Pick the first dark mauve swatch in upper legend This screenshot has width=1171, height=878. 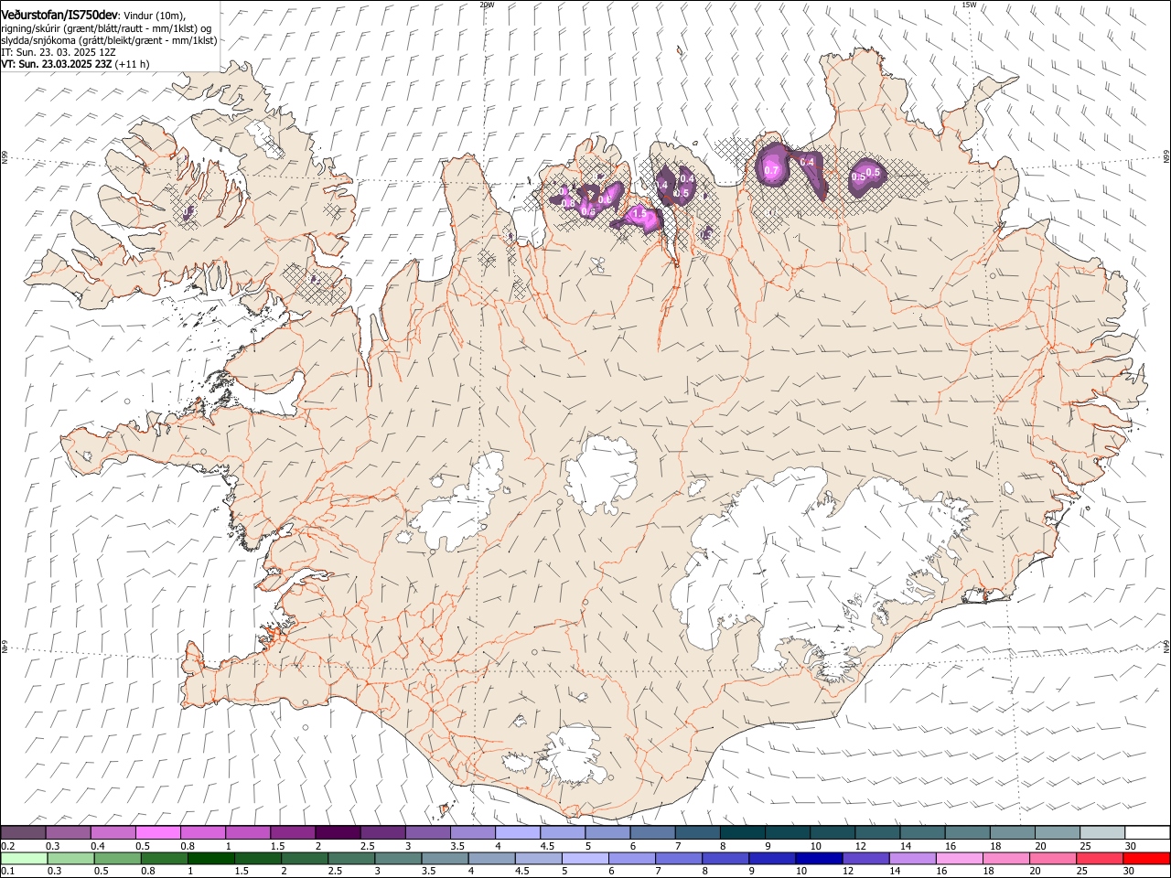(x=23, y=832)
